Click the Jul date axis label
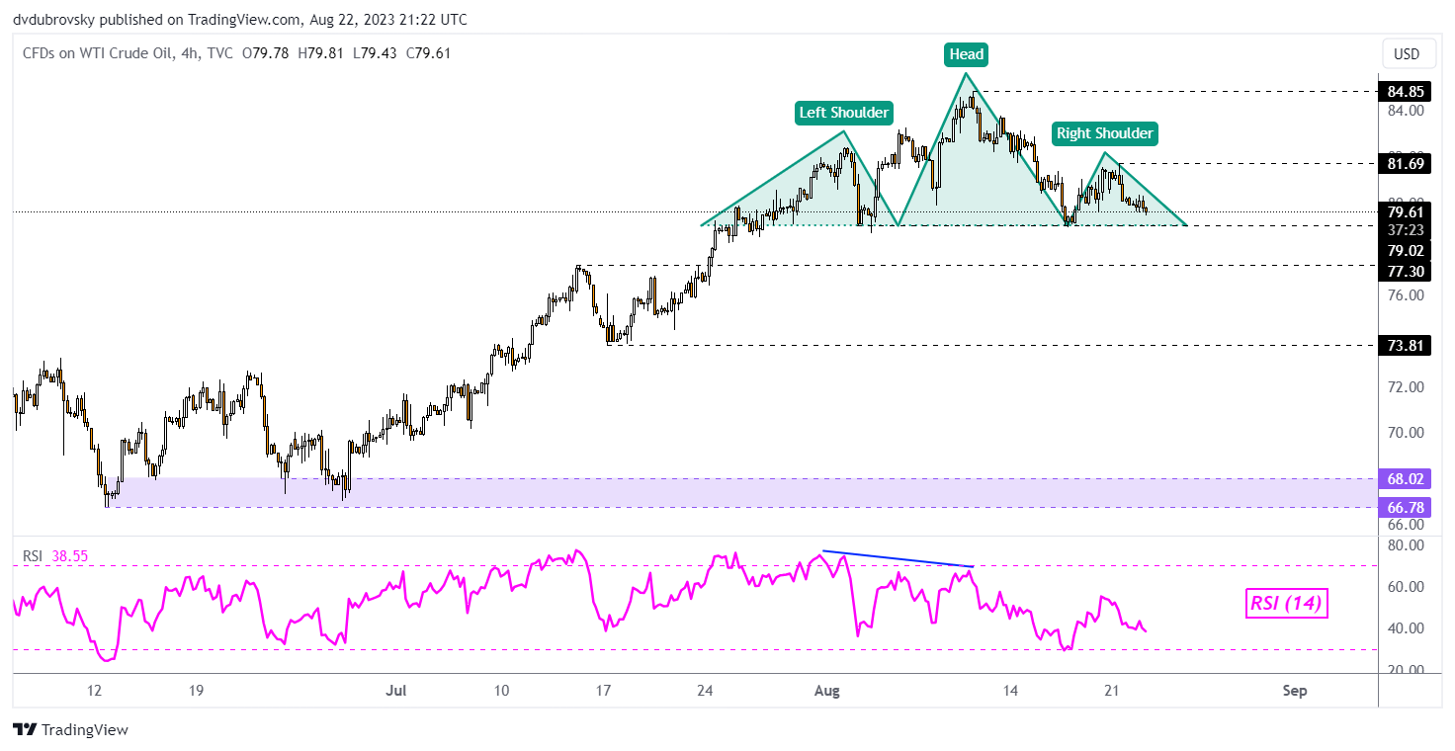This screenshot has height=751, width=1455. (x=394, y=690)
